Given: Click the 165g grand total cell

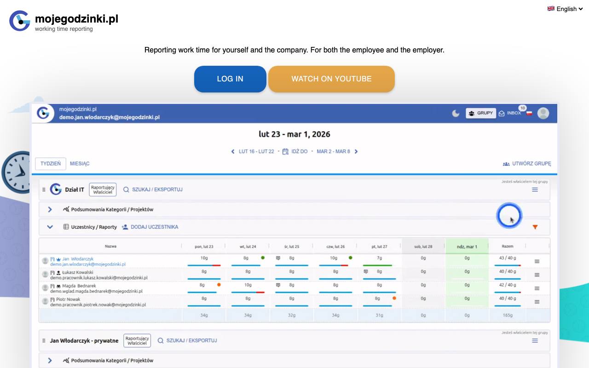Looking at the screenshot, I should tap(508, 315).
